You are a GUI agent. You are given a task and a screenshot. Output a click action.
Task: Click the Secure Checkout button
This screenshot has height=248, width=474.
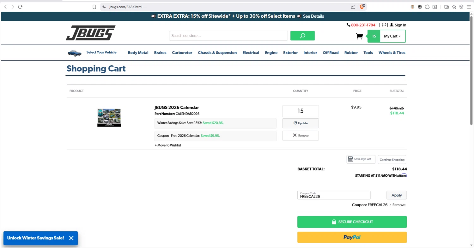click(352, 222)
